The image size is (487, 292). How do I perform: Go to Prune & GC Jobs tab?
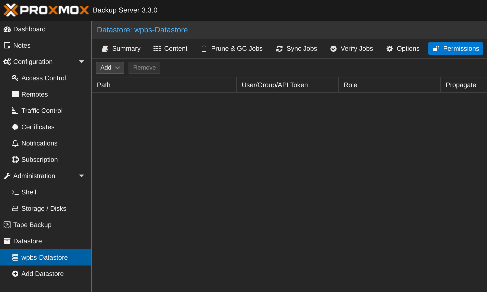pos(232,49)
